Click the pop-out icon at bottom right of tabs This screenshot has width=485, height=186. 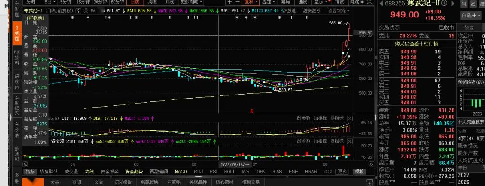tap(370, 182)
